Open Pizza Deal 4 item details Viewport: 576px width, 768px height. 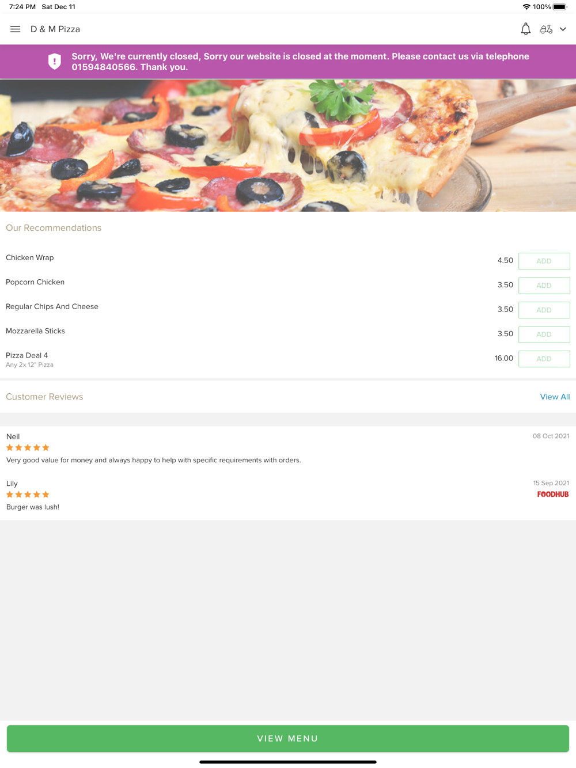point(27,355)
